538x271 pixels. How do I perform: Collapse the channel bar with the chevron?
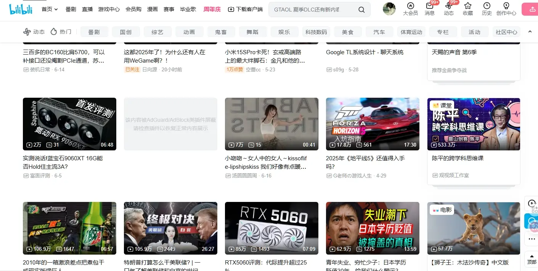point(530,32)
